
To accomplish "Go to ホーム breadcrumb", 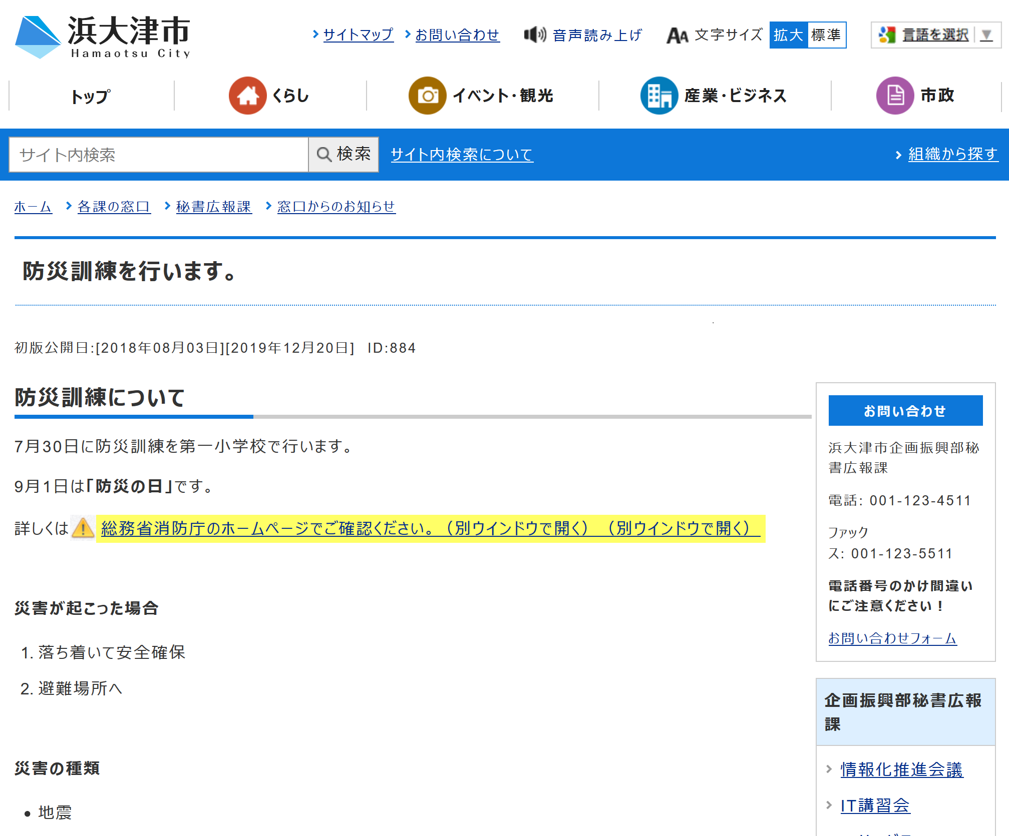I will [33, 207].
